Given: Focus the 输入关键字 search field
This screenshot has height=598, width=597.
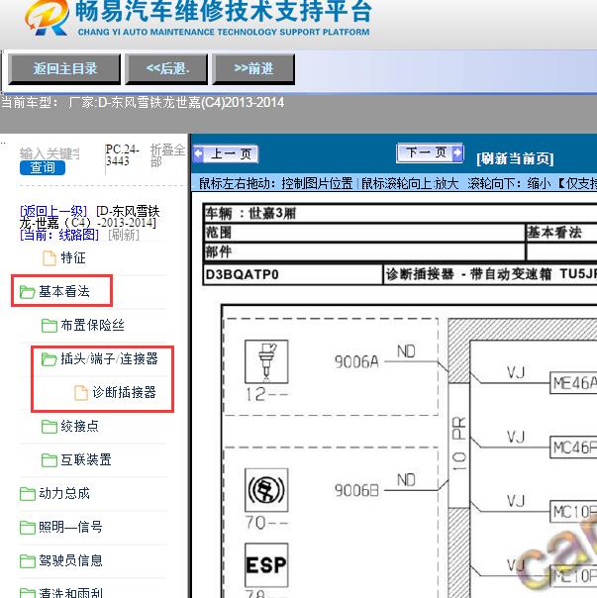Looking at the screenshot, I should (x=50, y=153).
